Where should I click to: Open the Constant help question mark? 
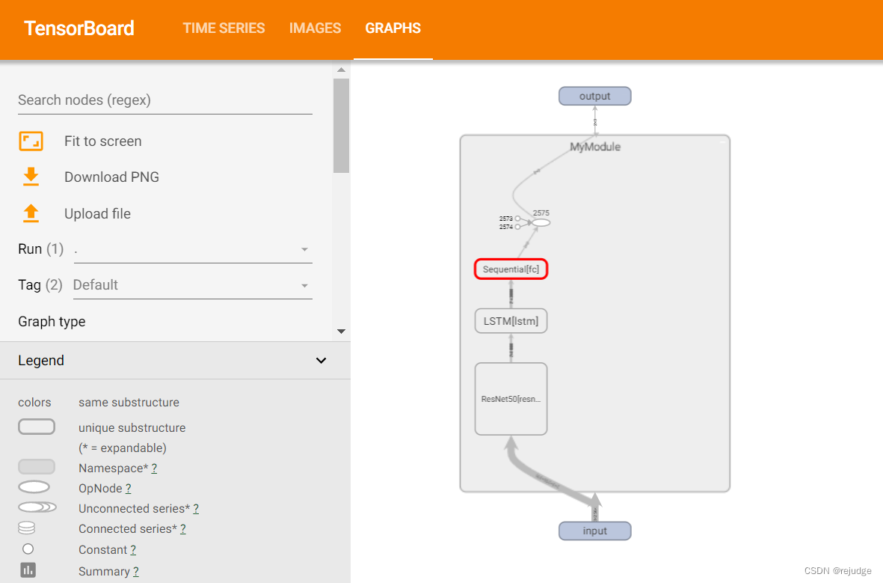coord(133,550)
